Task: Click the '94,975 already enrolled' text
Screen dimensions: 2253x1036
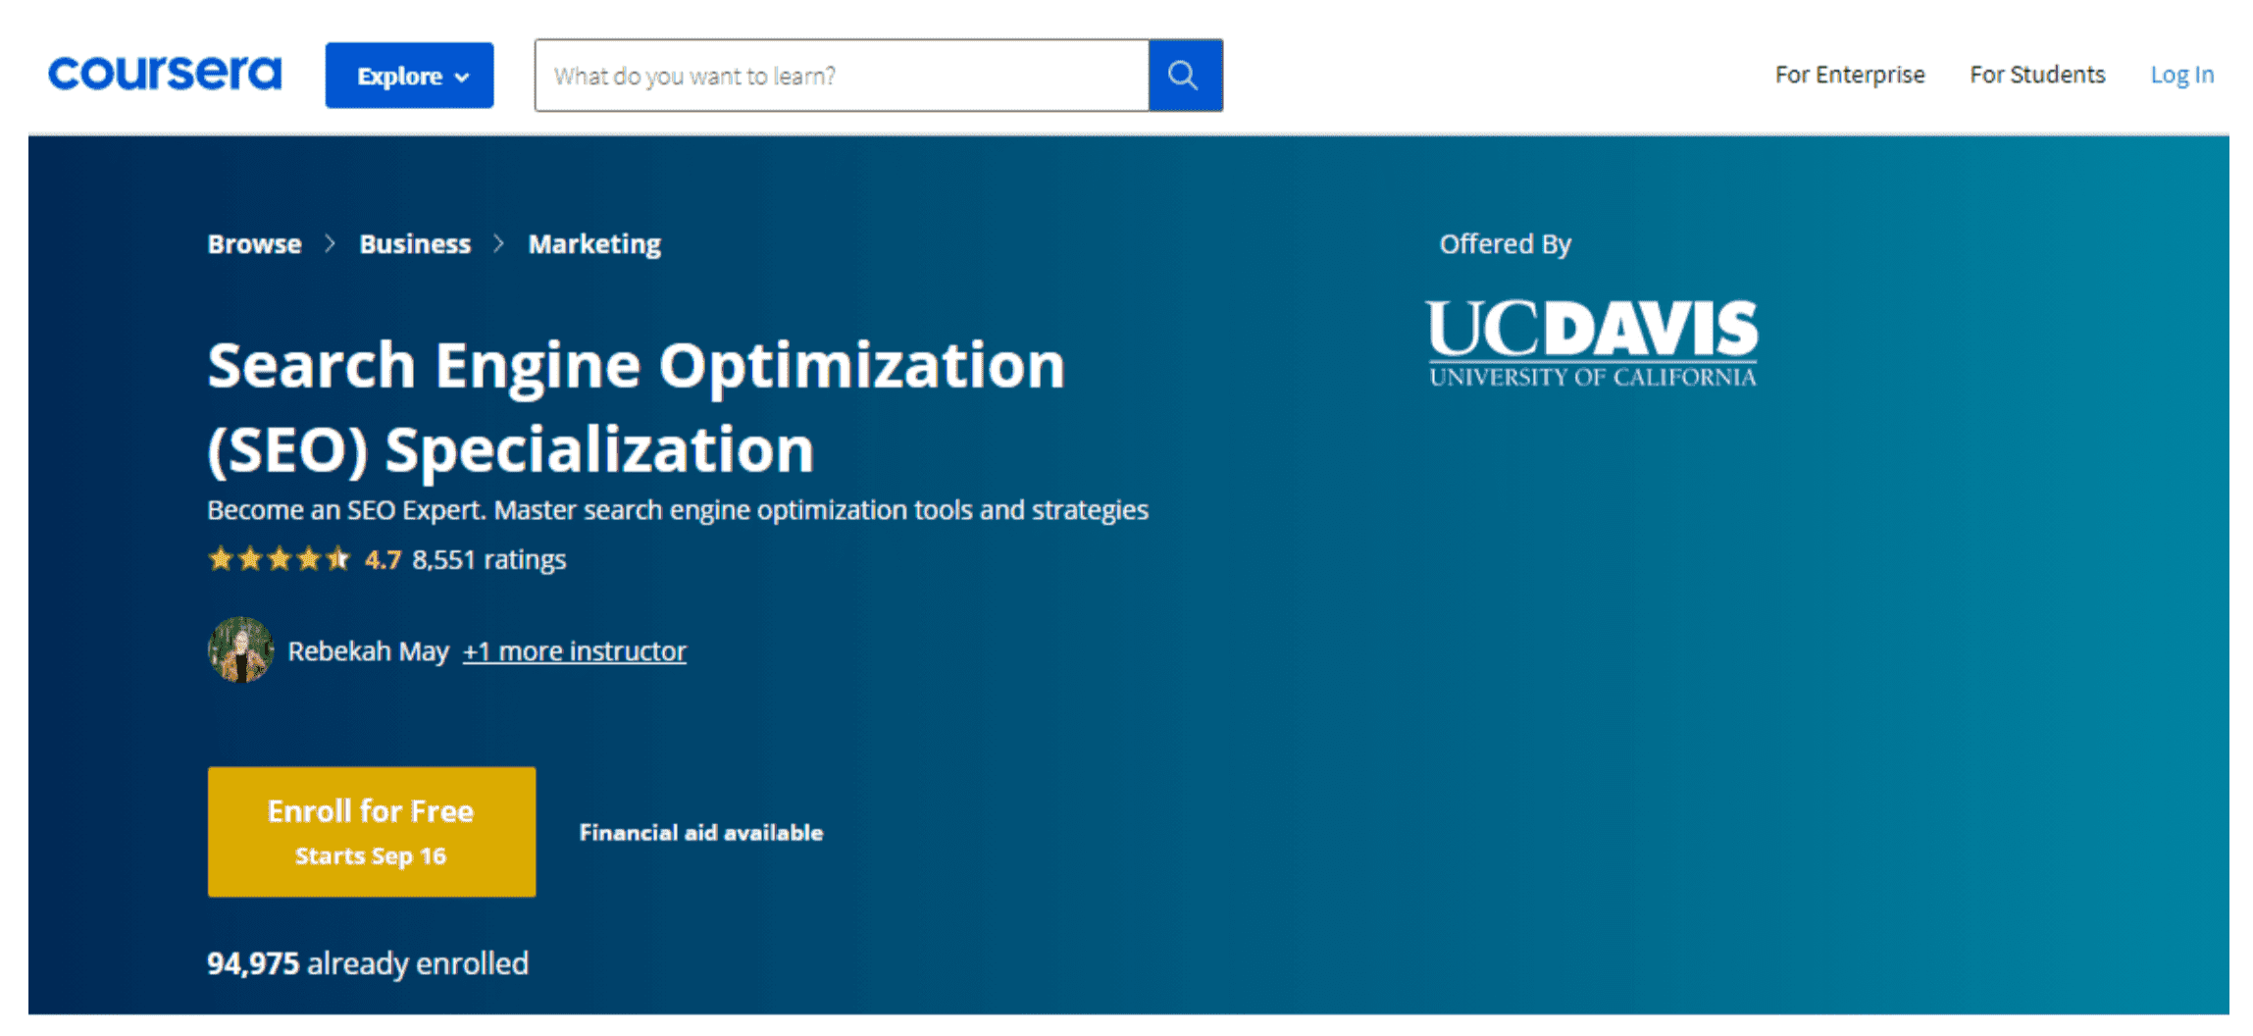Action: (x=368, y=962)
